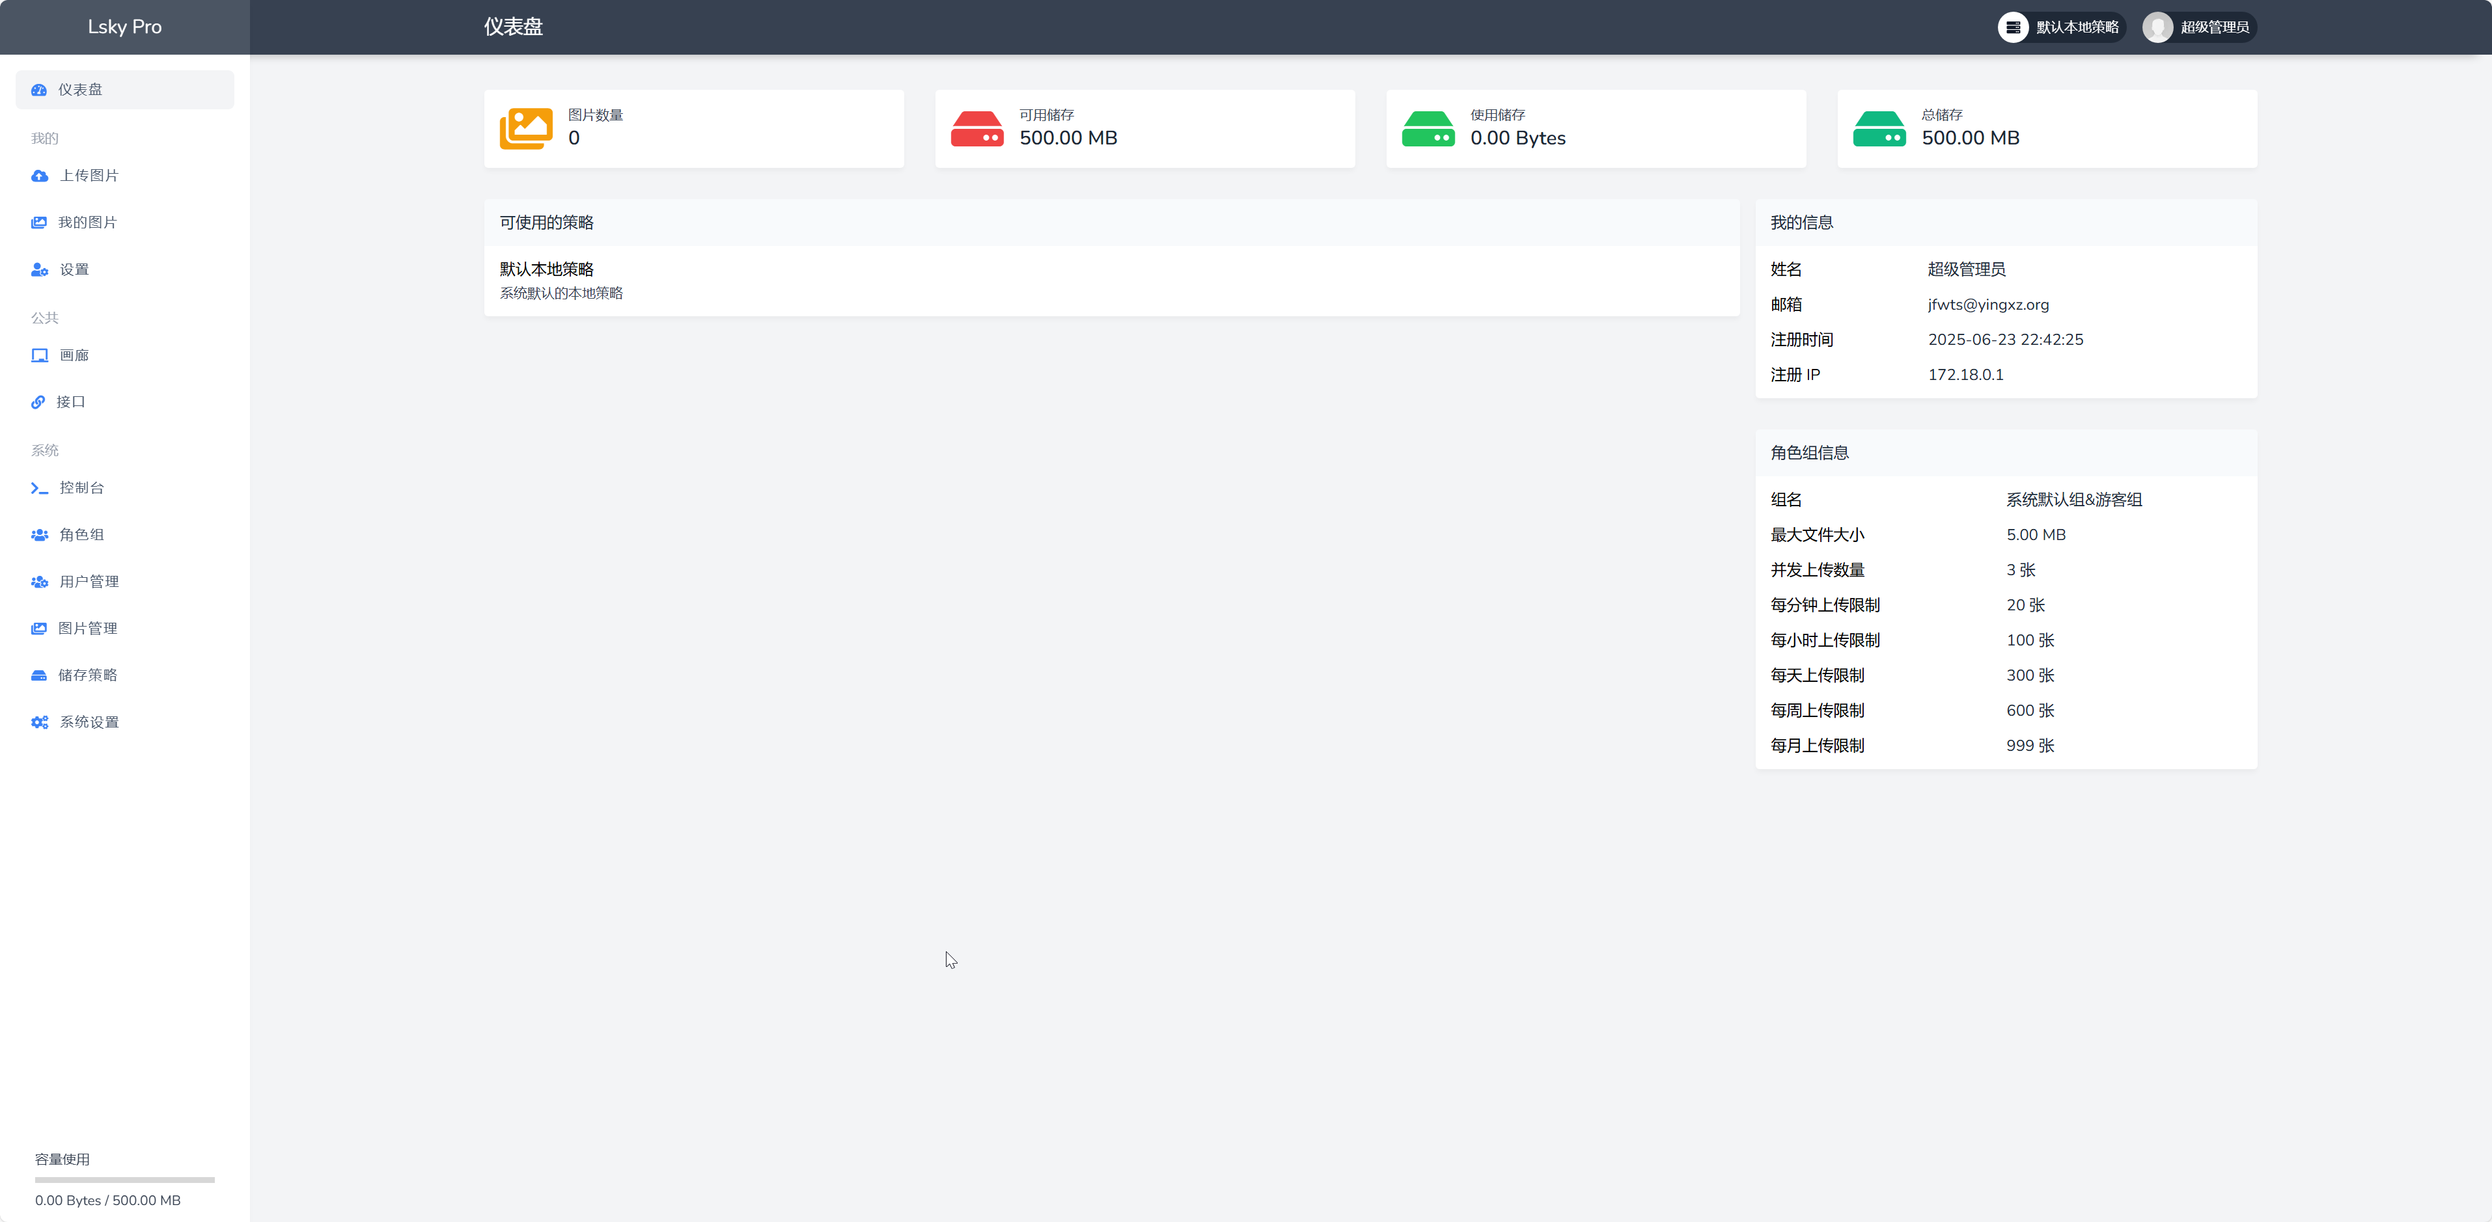
Task: Click the storage strategy drive icon
Action: click(x=38, y=676)
